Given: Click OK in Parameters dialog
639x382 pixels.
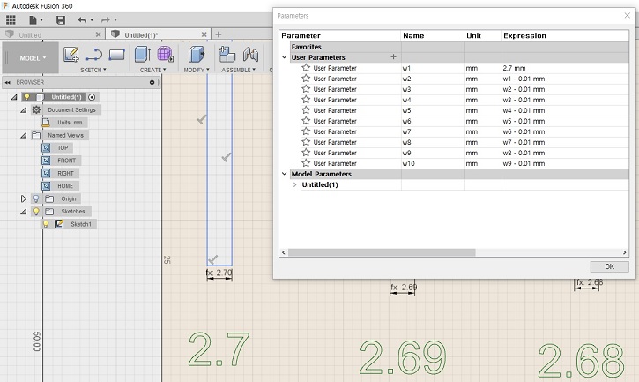Looking at the screenshot, I should click(609, 266).
